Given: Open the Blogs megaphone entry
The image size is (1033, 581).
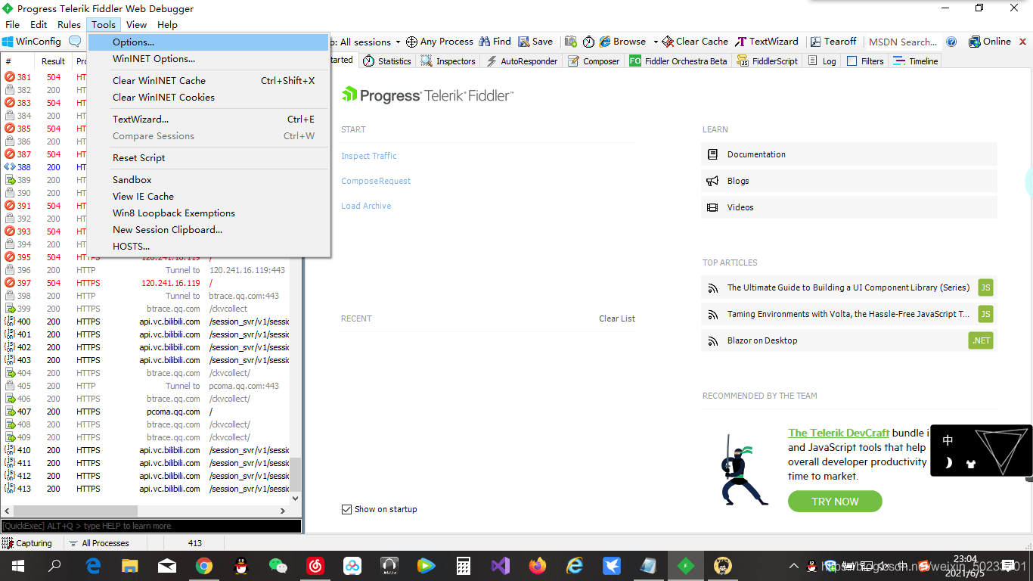Looking at the screenshot, I should (848, 181).
